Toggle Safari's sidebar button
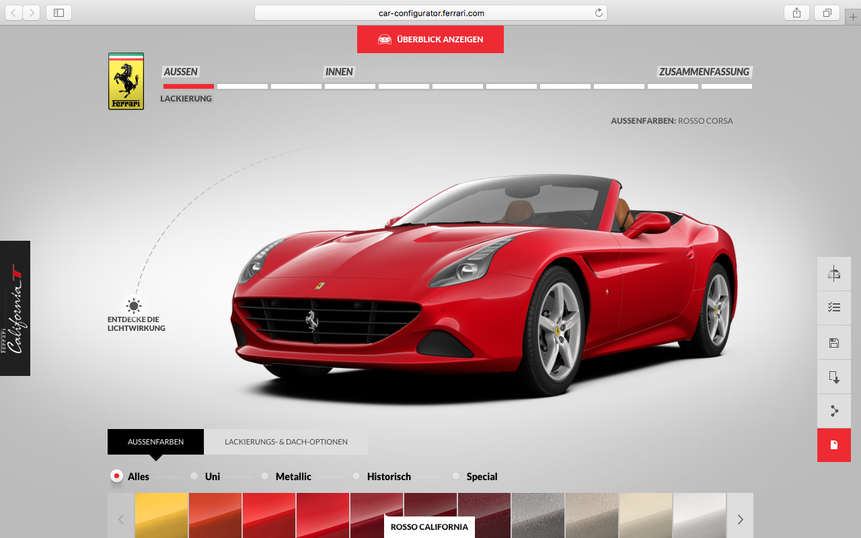The width and height of the screenshot is (861, 538). [x=59, y=13]
